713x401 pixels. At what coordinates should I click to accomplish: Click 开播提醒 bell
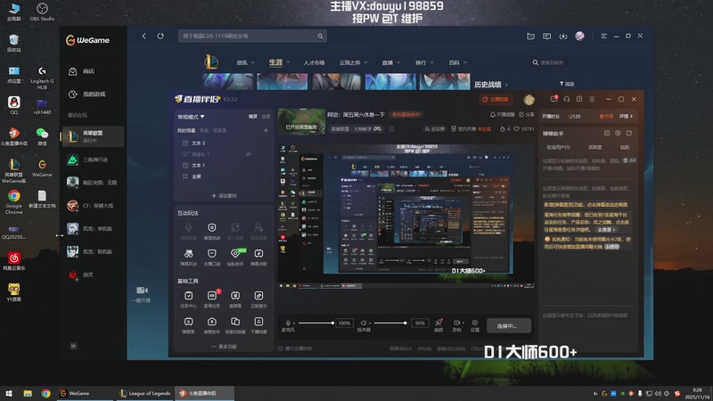[503, 115]
